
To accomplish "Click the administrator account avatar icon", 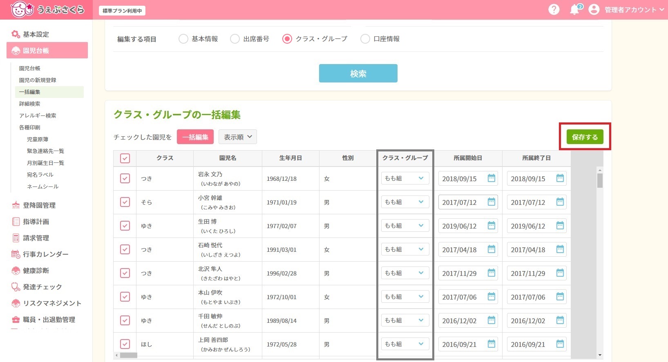I will (x=594, y=9).
